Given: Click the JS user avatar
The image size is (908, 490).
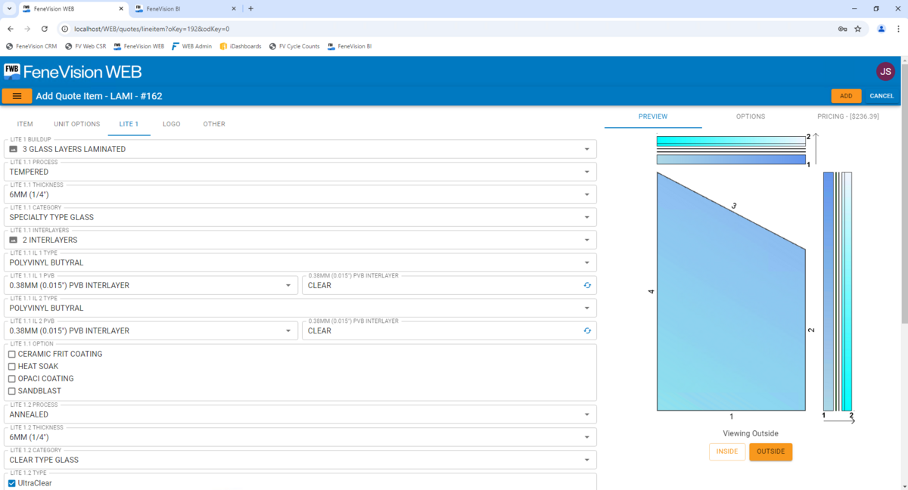Looking at the screenshot, I should click(x=885, y=71).
